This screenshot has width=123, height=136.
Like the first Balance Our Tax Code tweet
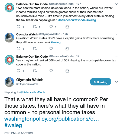point(51,27)
